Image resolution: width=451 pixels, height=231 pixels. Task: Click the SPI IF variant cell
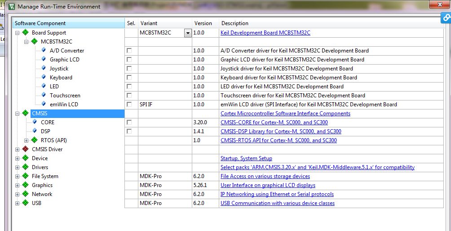pyautogui.click(x=165, y=105)
